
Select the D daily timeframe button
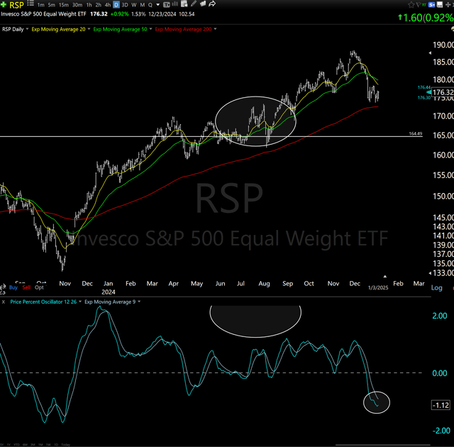coord(116,5)
